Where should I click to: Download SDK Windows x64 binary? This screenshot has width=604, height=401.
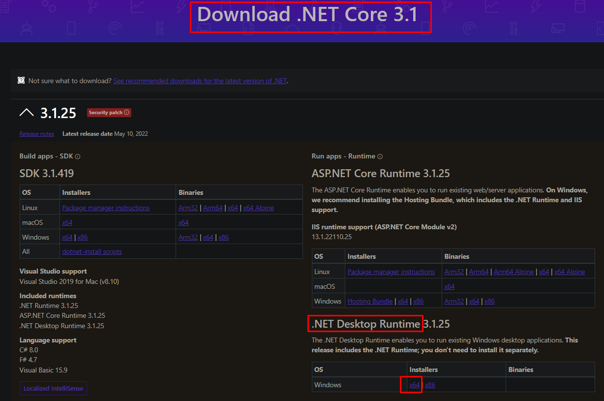point(208,237)
